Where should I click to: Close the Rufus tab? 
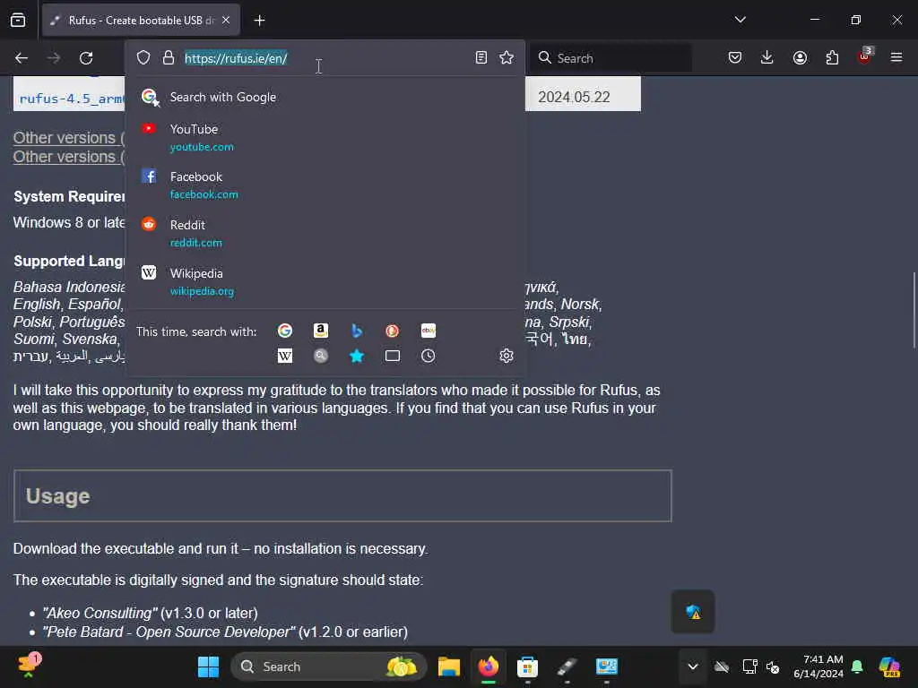226,21
